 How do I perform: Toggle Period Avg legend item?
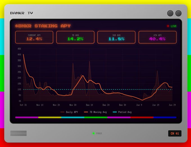(122, 112)
